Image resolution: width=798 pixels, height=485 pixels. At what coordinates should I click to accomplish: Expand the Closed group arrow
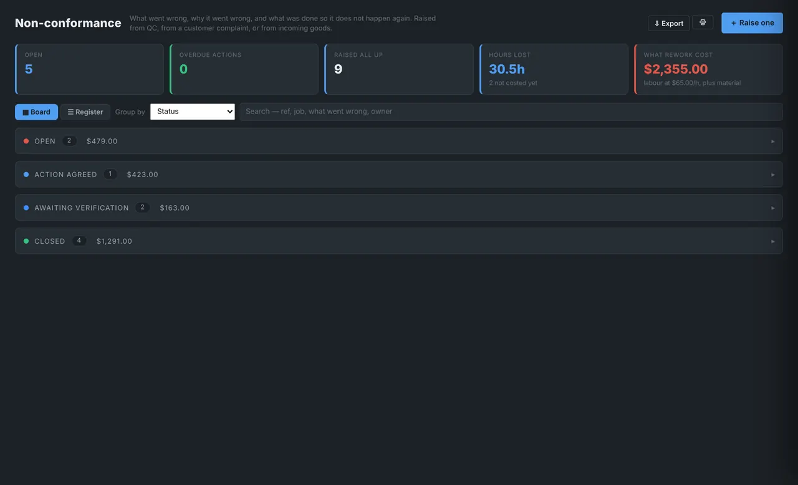[773, 241]
